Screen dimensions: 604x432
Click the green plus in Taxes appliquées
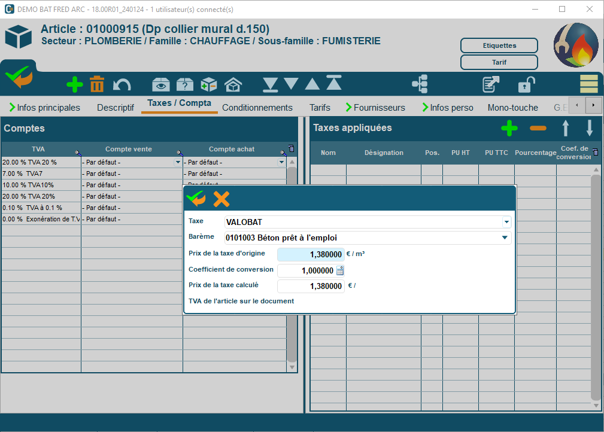coord(509,128)
